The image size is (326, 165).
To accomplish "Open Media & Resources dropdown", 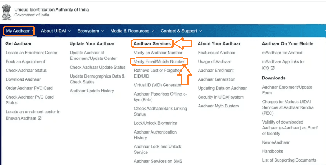I will (132, 31).
